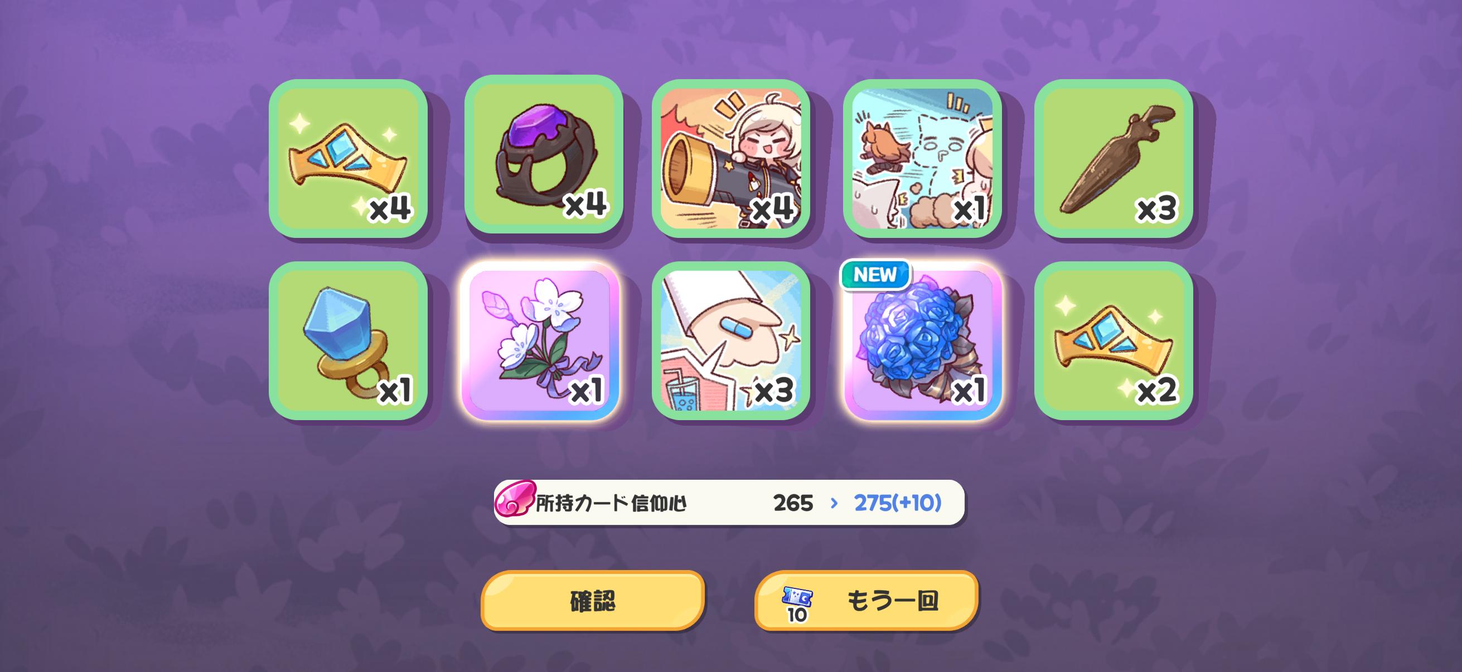Tap the 265 previous faith value

click(793, 503)
